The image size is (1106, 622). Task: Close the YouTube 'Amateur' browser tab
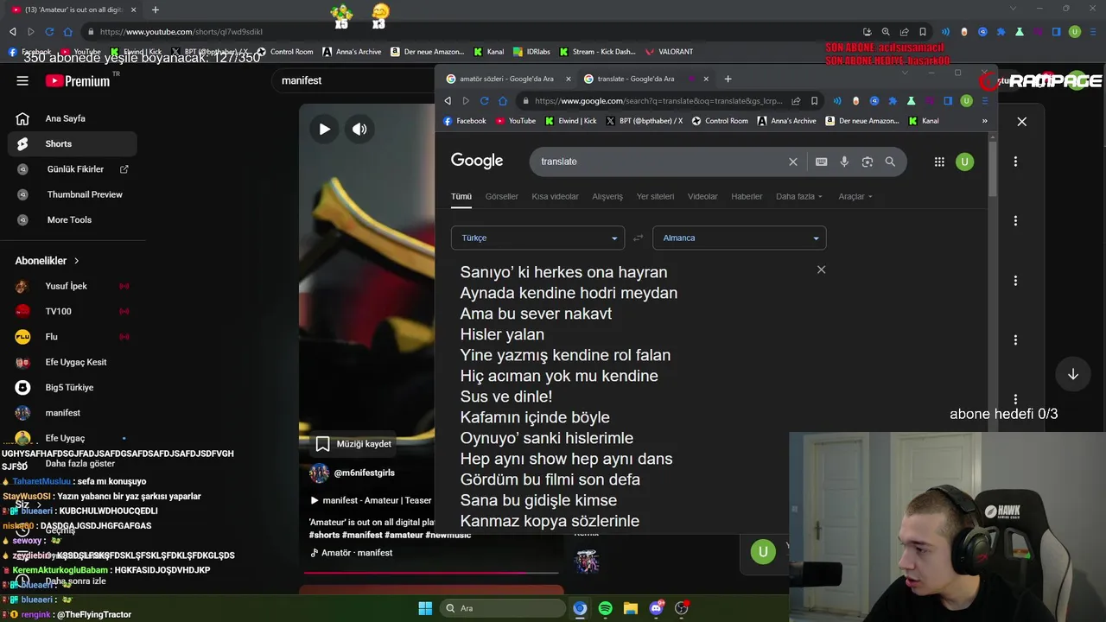click(133, 10)
